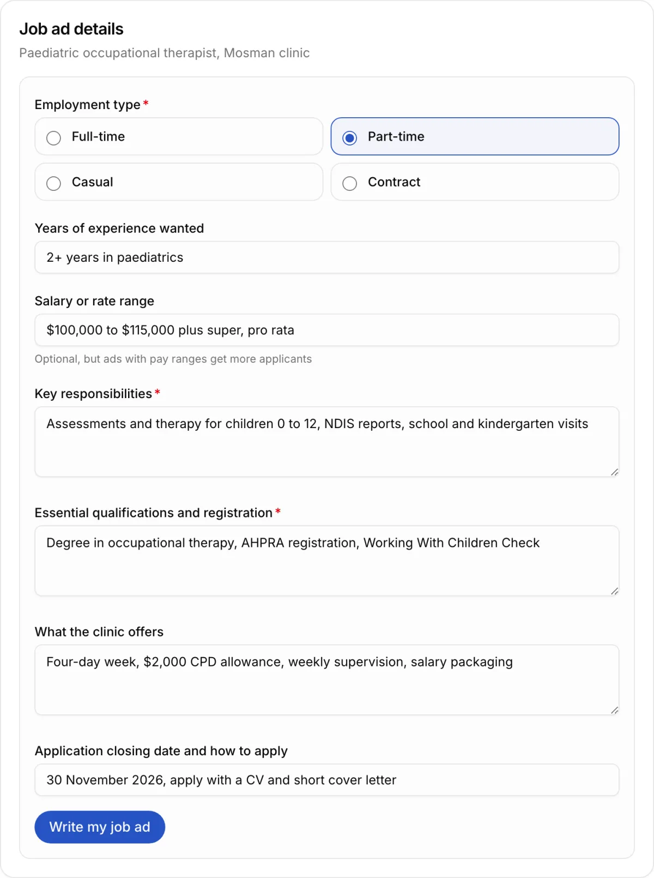Click the Employment type label
Viewport: 654px width, 878px height.
[88, 105]
